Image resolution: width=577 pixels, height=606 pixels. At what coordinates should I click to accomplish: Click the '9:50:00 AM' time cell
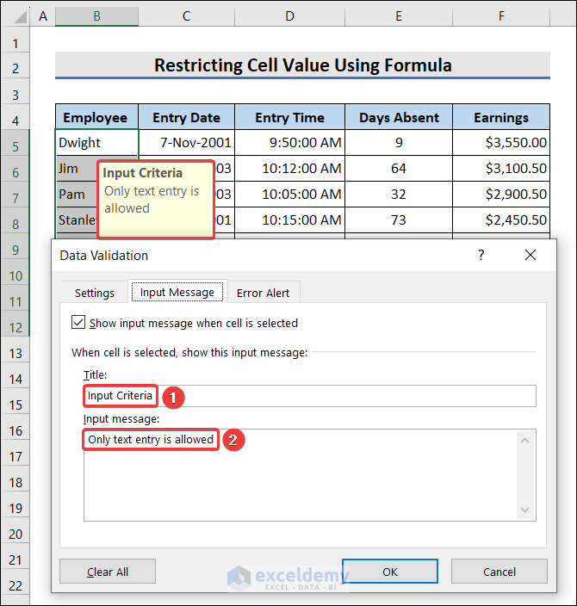pos(289,143)
